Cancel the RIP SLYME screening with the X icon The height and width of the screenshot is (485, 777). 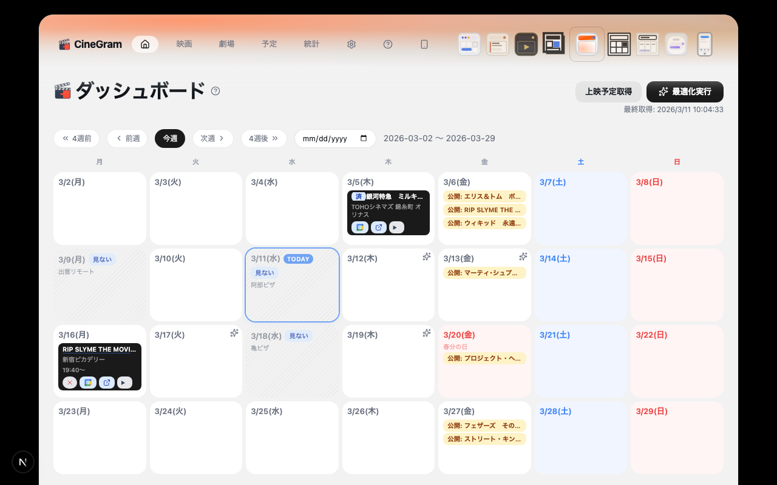pos(70,383)
